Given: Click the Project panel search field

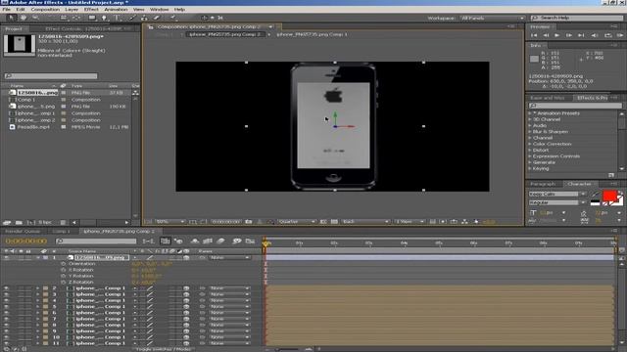Looking at the screenshot, I should [x=51, y=76].
